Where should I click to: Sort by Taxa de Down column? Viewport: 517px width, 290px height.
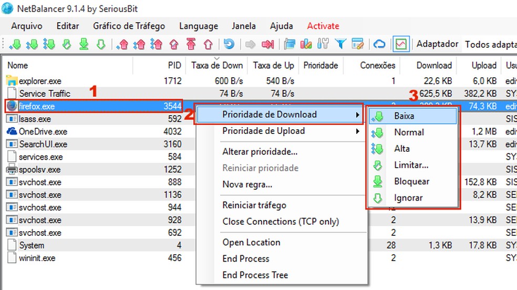pyautogui.click(x=216, y=65)
